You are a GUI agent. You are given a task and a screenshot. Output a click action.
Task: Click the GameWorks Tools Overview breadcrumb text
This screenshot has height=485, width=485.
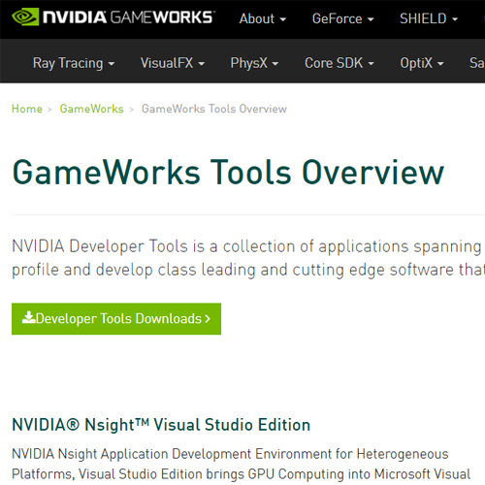click(214, 109)
